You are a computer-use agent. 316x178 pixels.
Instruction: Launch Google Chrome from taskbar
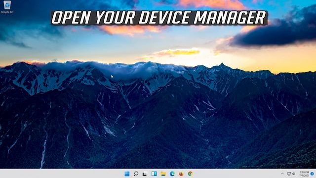coord(190,174)
